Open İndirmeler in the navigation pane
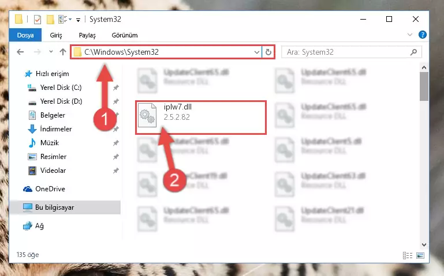 tap(56, 129)
